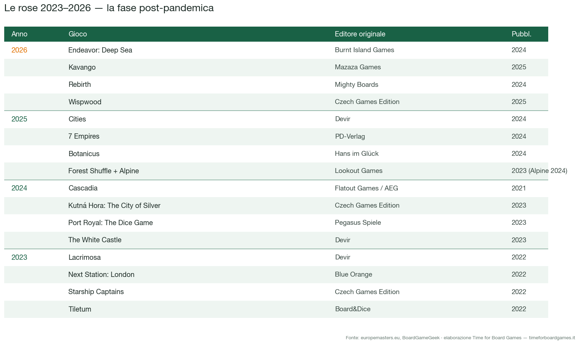Viewport: 578px width, 341px height.
Task: Click the Fonte source credit footer
Action: click(460, 337)
